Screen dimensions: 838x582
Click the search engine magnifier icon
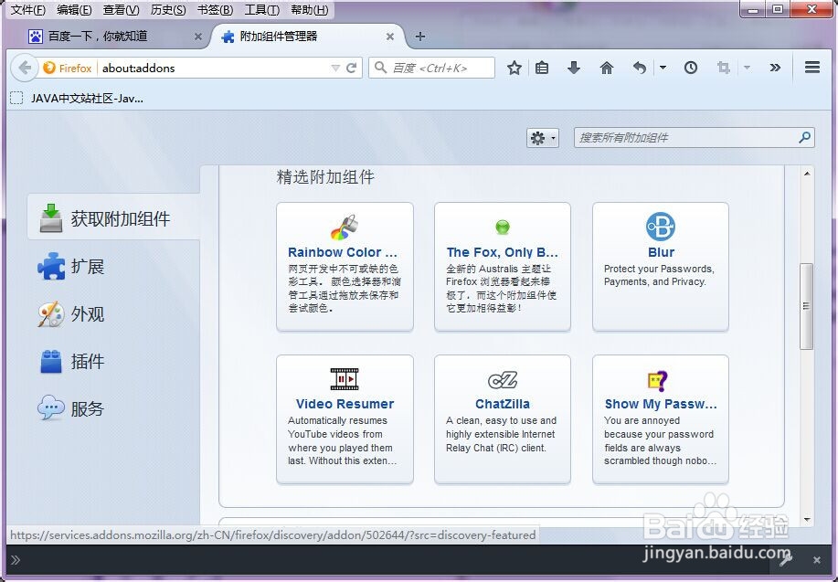click(x=380, y=68)
